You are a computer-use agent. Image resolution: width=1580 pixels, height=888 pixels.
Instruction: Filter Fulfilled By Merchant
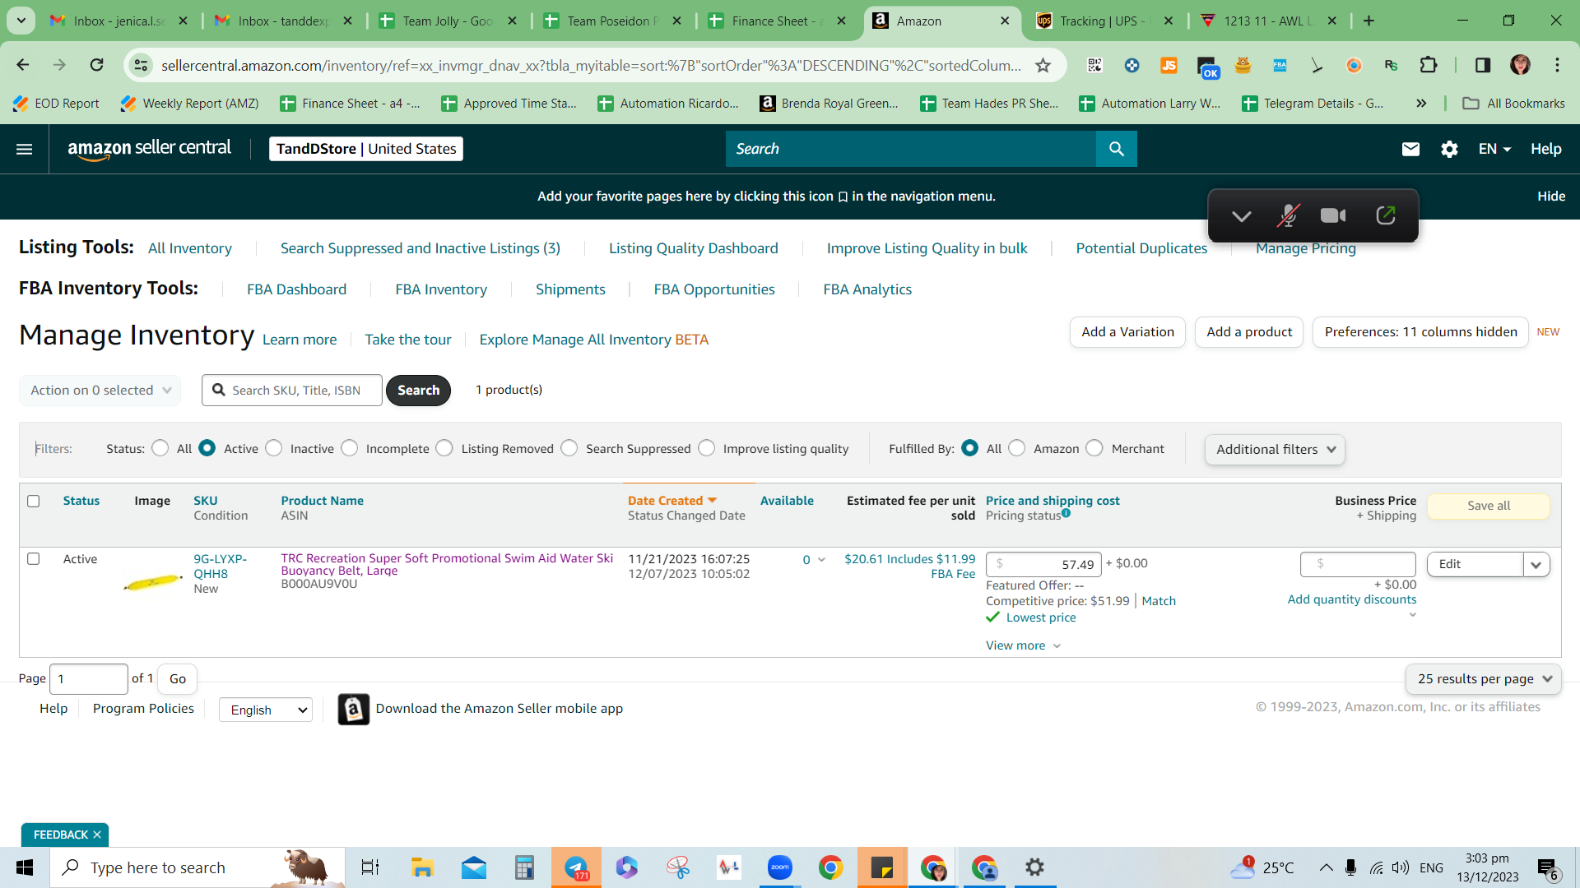click(x=1094, y=448)
